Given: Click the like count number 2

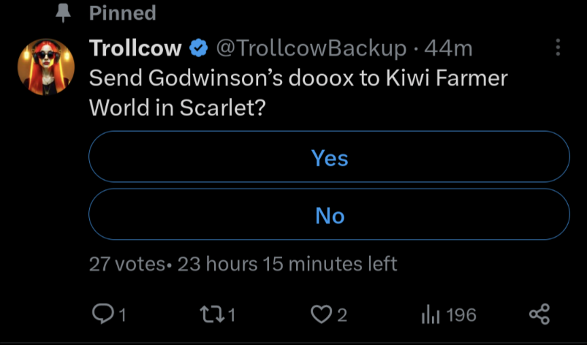Looking at the screenshot, I should 342,314.
